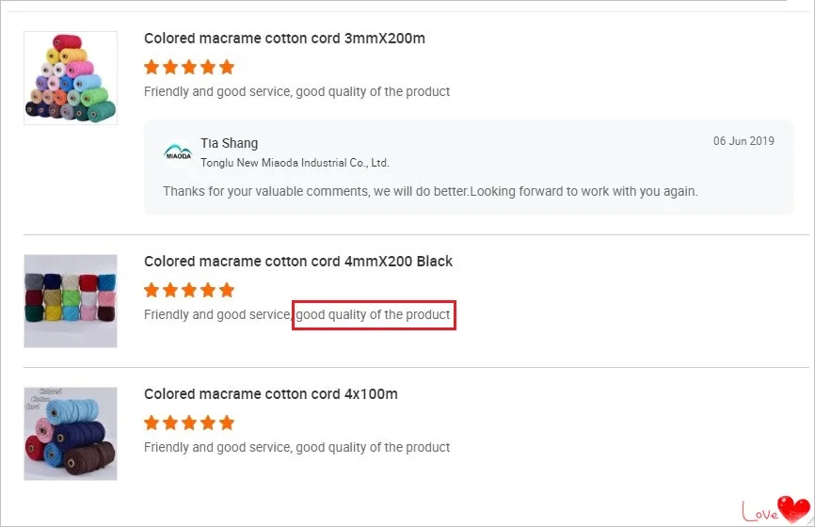
Task: Click the fifth star of the 3mmX200m rating
Action: (x=227, y=68)
